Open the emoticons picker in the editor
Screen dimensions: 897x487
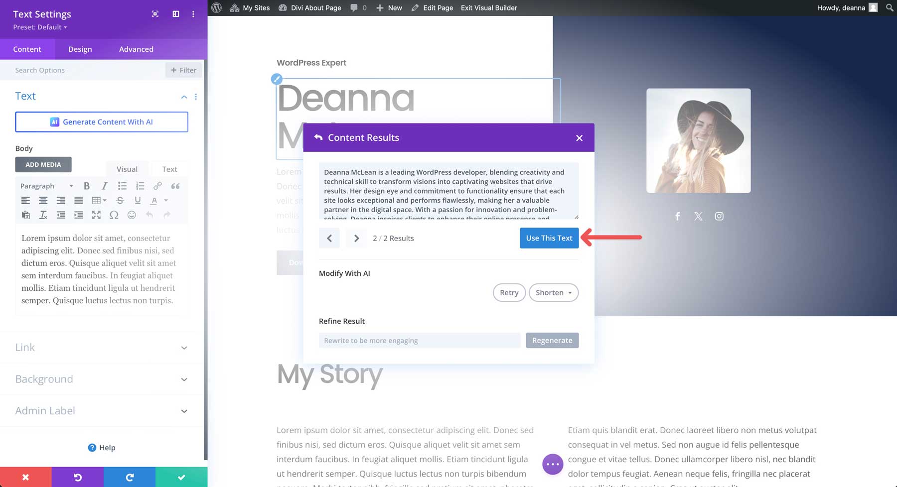point(132,215)
